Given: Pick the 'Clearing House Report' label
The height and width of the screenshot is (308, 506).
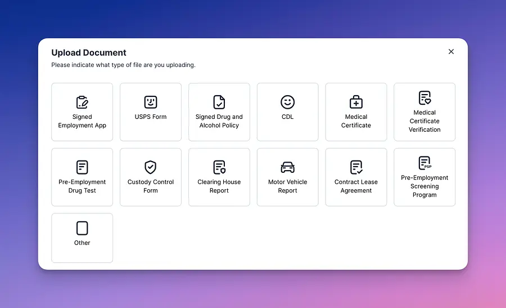Looking at the screenshot, I should pyautogui.click(x=219, y=186).
